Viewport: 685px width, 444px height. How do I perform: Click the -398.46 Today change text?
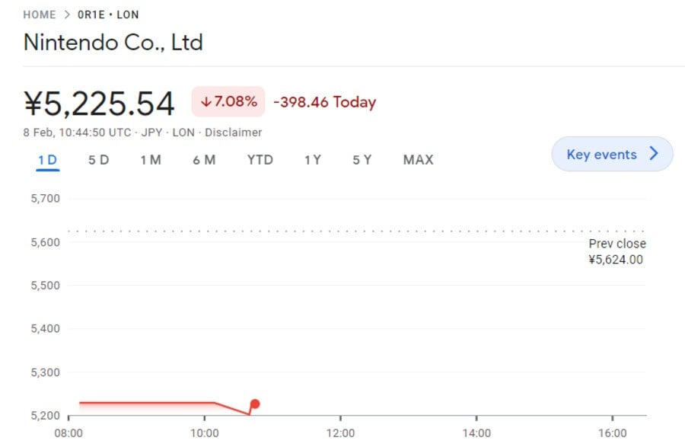click(324, 102)
